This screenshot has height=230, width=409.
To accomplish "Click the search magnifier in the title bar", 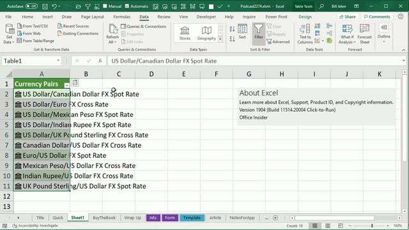I will click(321, 6).
